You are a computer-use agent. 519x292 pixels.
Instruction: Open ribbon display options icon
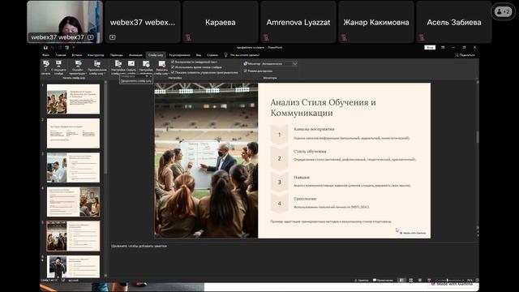click(x=443, y=48)
